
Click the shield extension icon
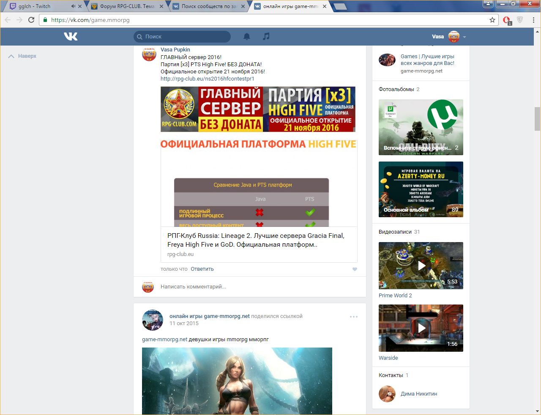[x=520, y=20]
